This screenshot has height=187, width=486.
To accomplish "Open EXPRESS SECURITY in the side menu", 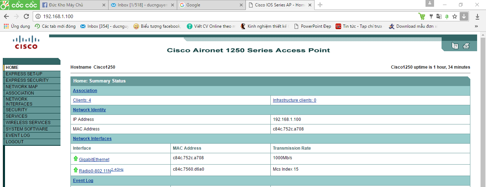I will point(32,80).
